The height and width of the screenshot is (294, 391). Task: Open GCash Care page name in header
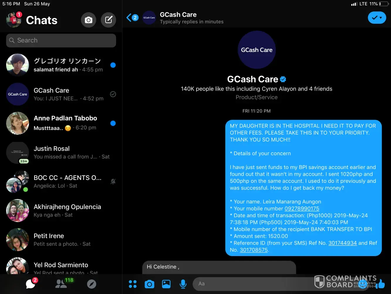tap(178, 14)
